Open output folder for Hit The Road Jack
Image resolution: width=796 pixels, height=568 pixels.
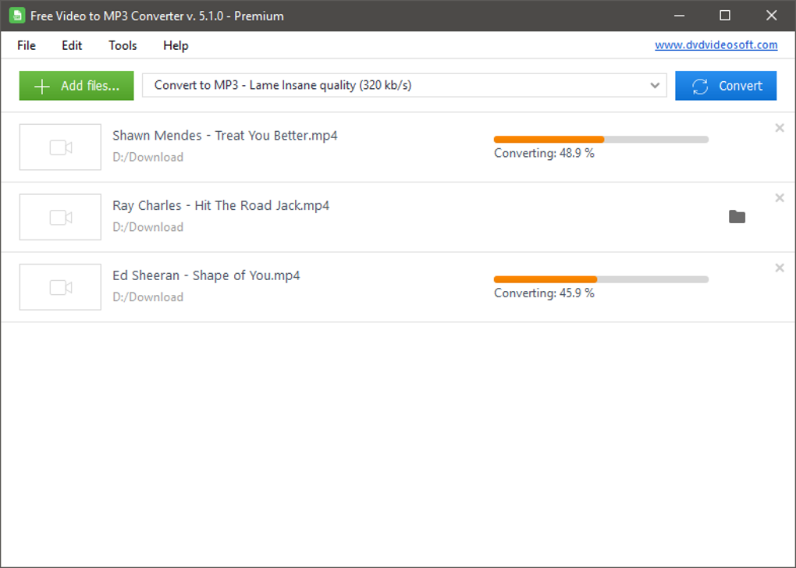(x=737, y=216)
